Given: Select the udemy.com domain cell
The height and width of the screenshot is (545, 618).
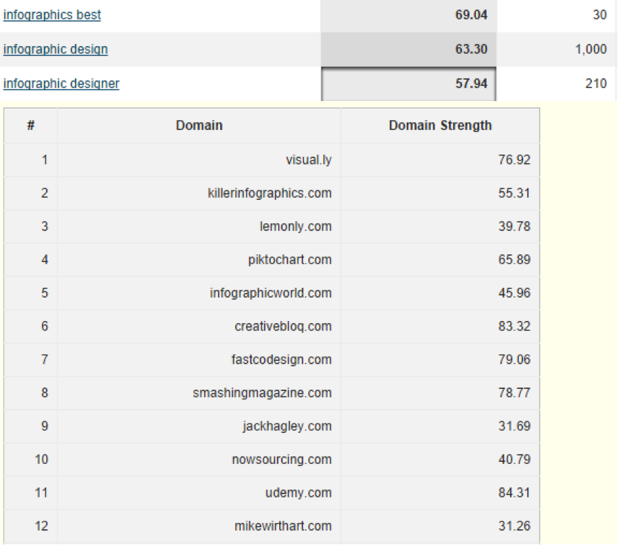Looking at the screenshot, I should pos(199,493).
